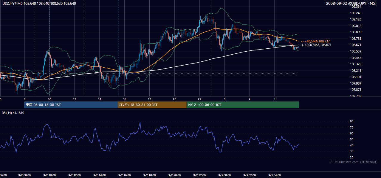Click the 9/3 00:00 time axis label
The height and width of the screenshot is (178, 381).
(x=224, y=175)
